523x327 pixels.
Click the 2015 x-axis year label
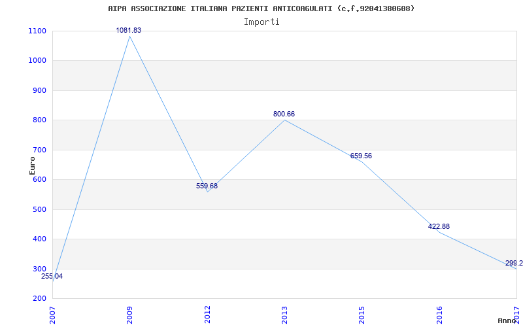362,315
